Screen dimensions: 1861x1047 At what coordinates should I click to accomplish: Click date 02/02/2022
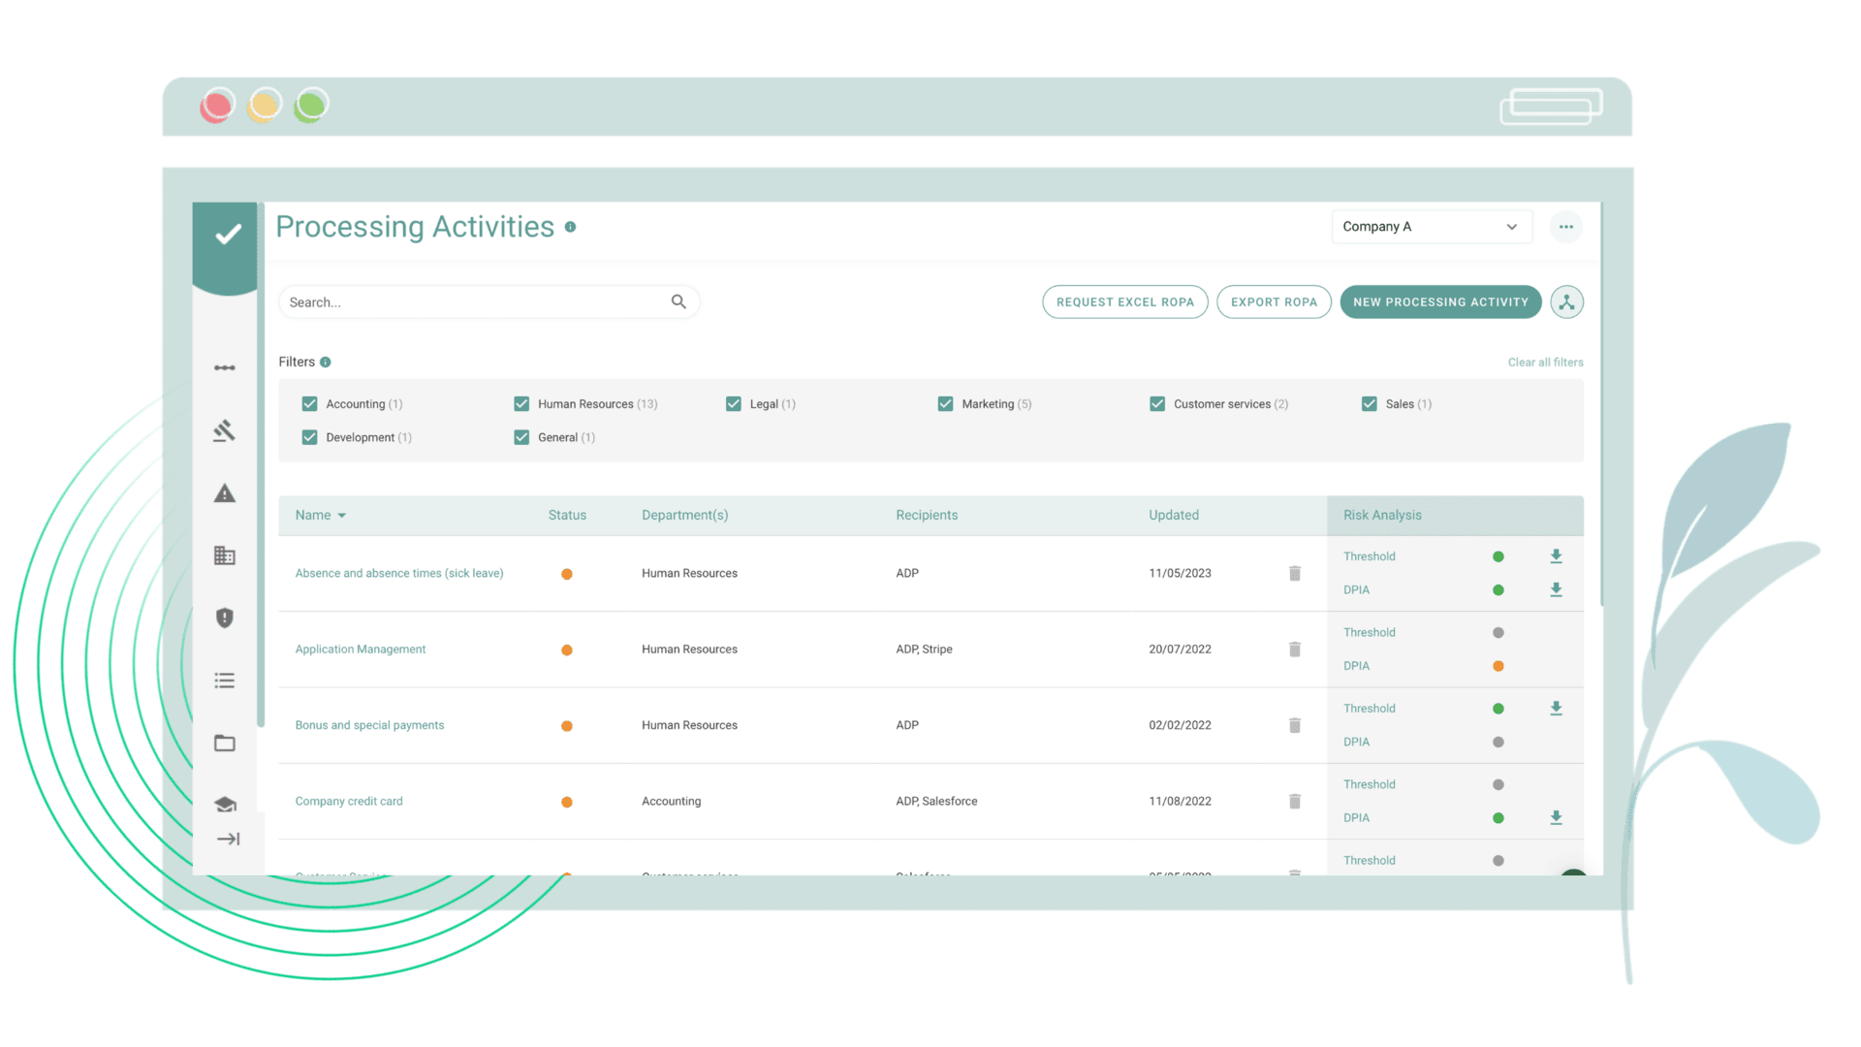pyautogui.click(x=1180, y=725)
